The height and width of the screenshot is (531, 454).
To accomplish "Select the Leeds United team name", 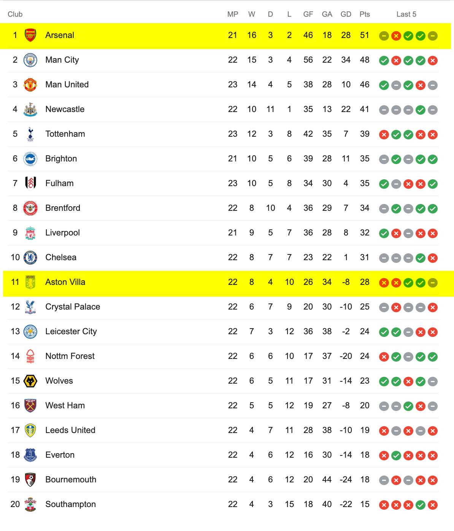I will click(70, 430).
